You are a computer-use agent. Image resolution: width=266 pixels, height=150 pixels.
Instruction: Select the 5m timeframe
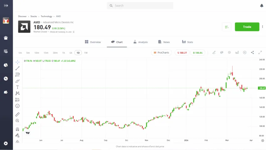tap(28, 53)
